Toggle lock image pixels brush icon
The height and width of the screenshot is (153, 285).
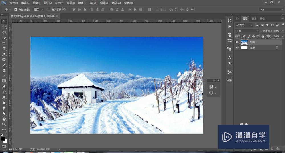(x=249, y=36)
